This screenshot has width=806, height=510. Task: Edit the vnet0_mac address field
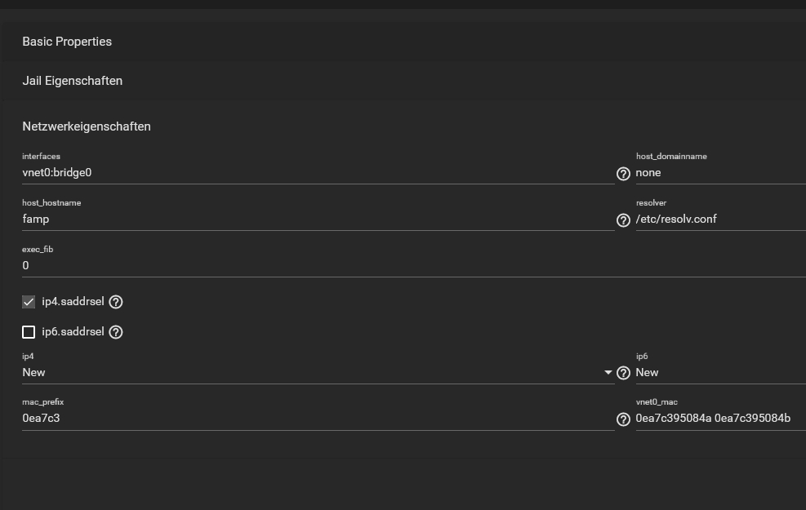pos(721,419)
